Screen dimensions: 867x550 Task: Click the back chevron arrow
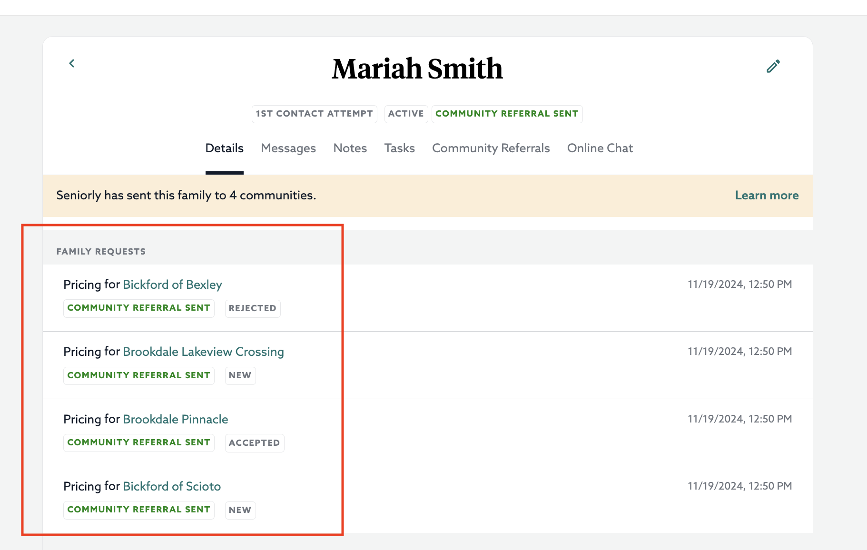coord(72,63)
